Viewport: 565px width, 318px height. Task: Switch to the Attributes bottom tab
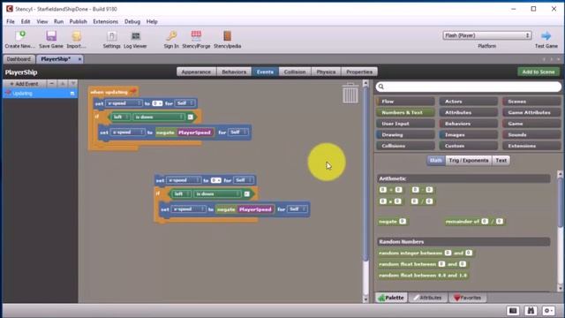tap(427, 298)
